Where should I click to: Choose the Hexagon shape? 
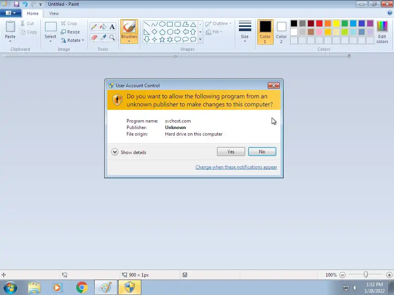tap(170, 32)
